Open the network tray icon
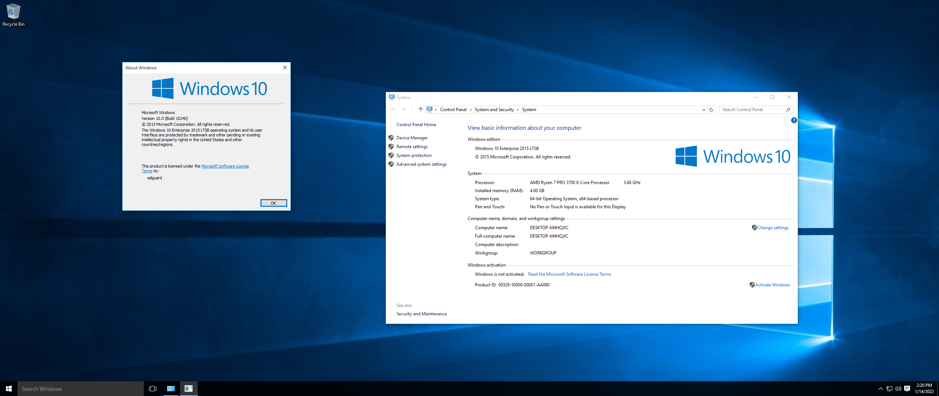Viewport: 939px width, 396px height. pyautogui.click(x=889, y=389)
